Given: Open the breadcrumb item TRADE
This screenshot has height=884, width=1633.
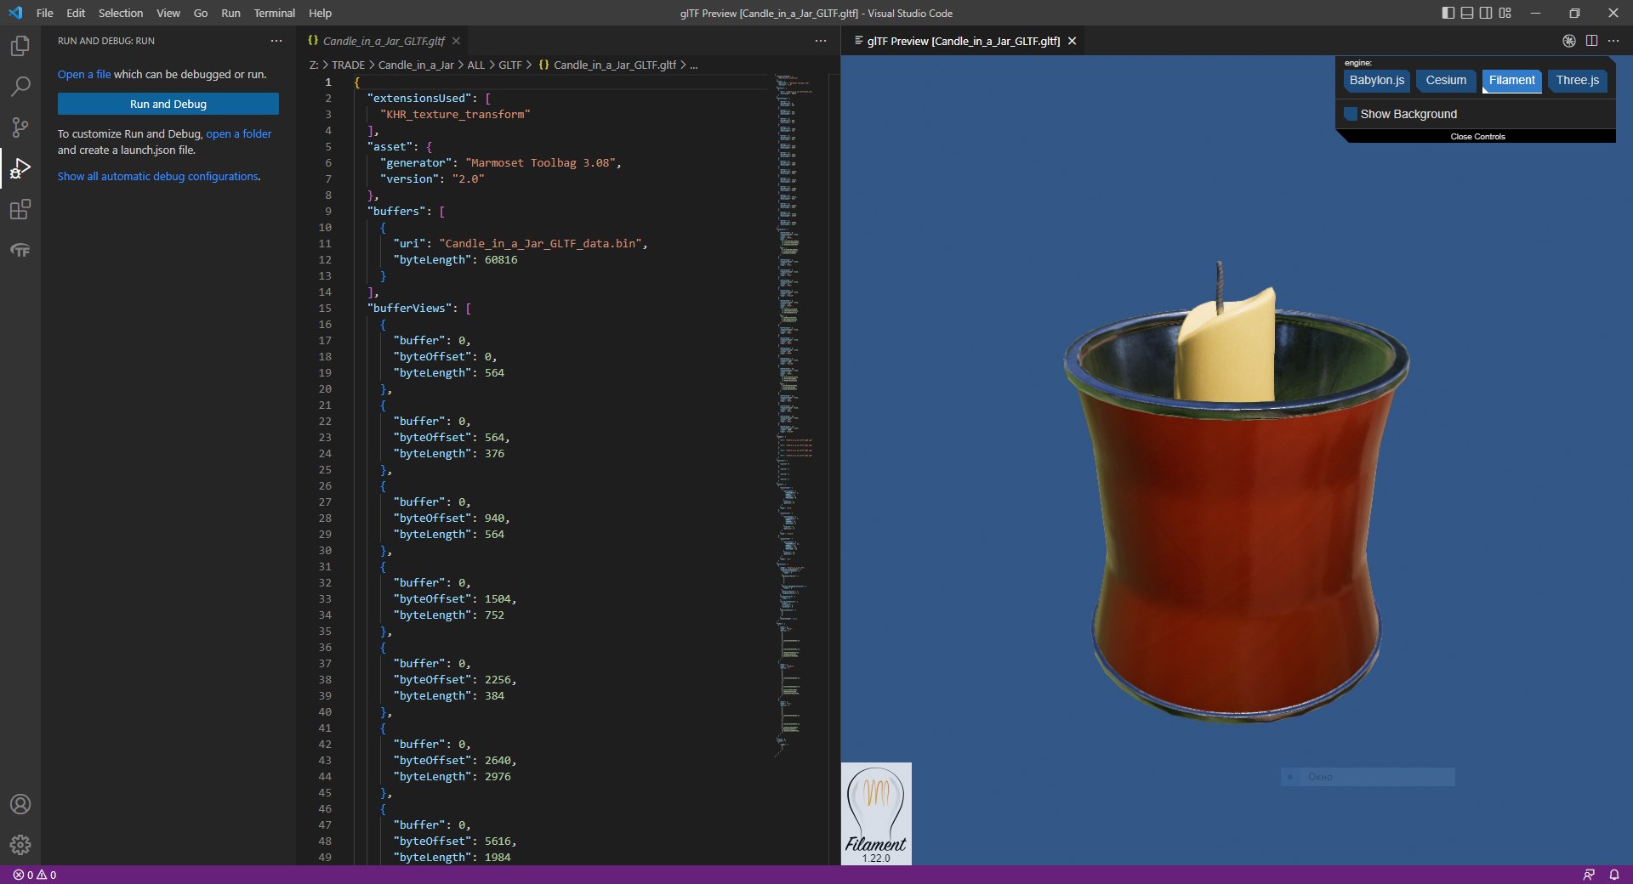Looking at the screenshot, I should [x=348, y=65].
